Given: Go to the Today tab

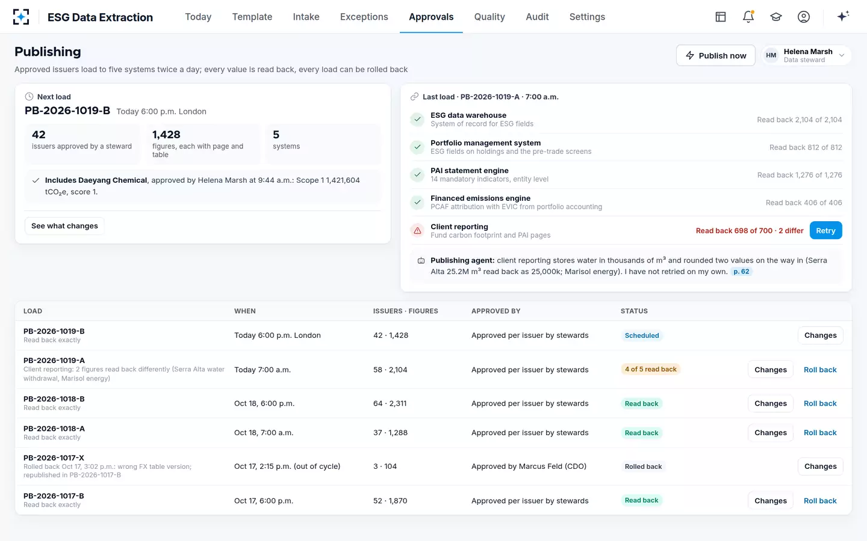Looking at the screenshot, I should pos(198,17).
